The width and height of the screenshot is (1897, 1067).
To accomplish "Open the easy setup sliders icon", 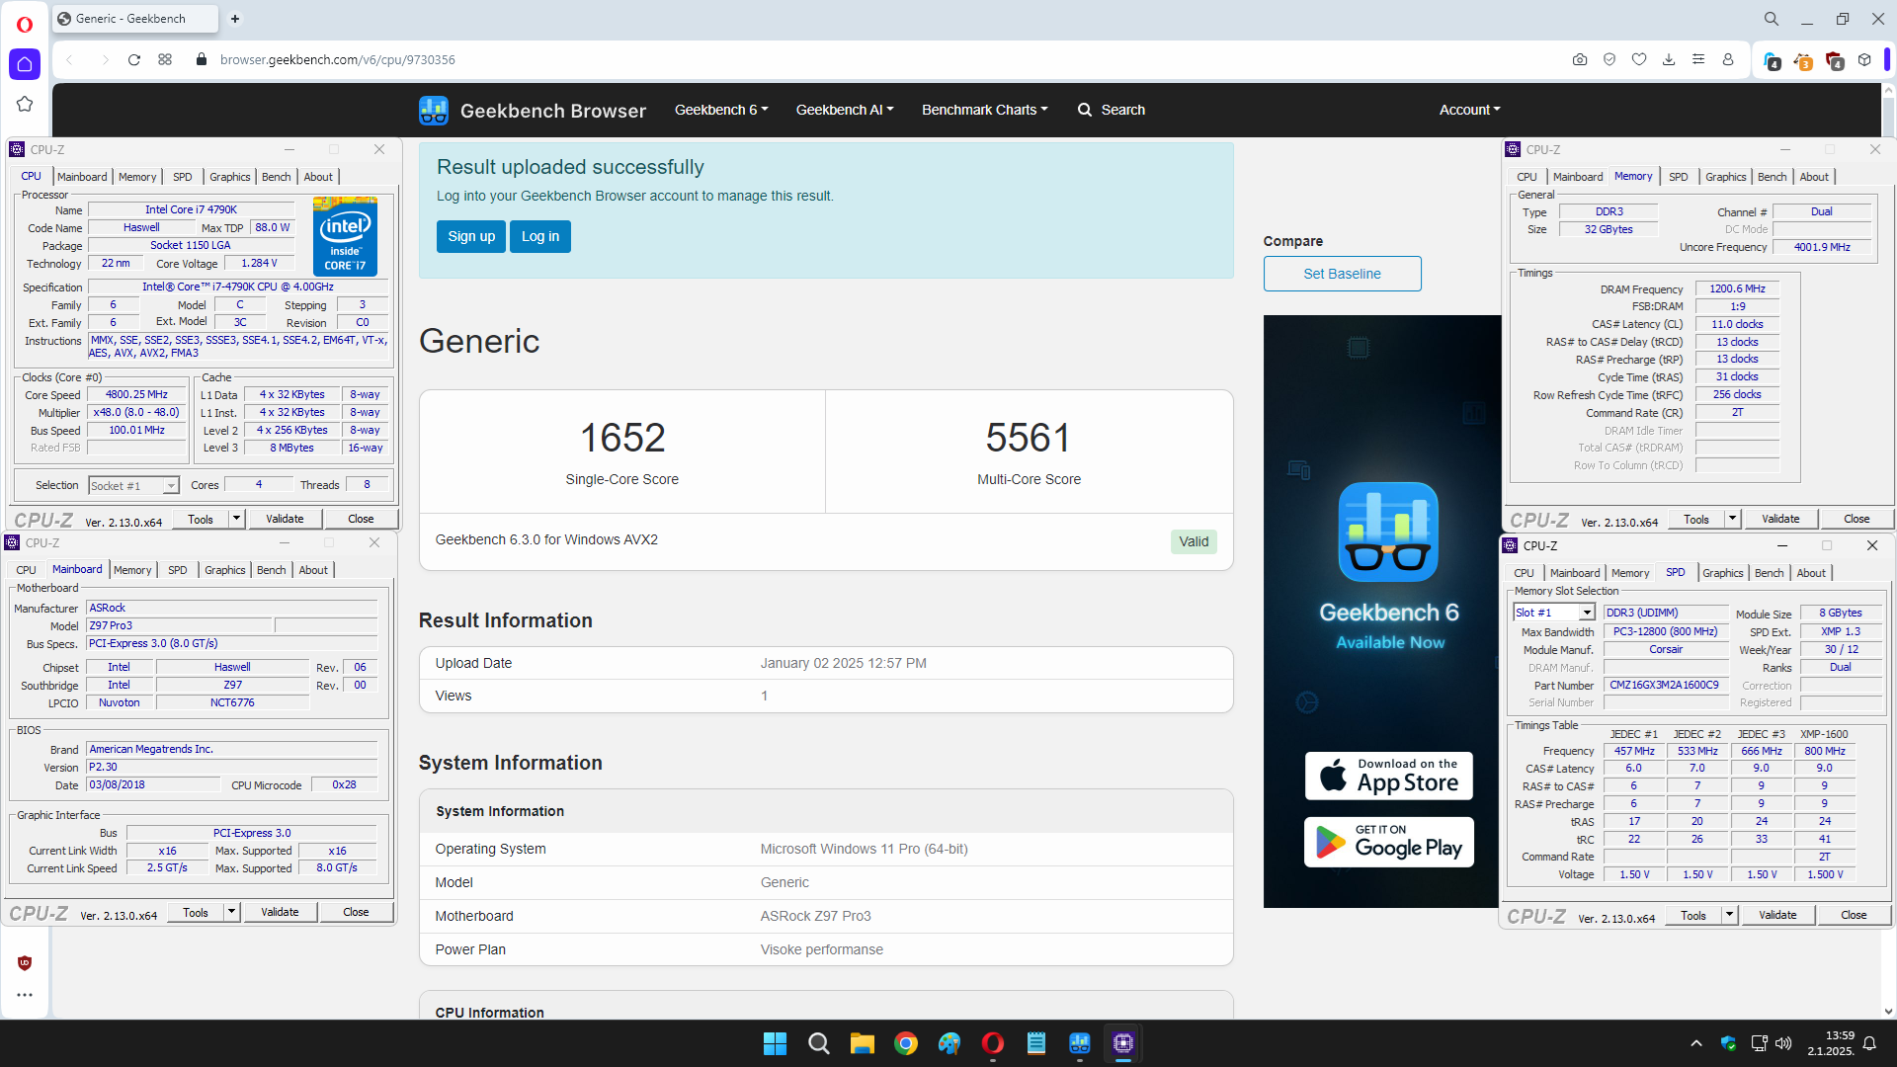I will 1698,59.
